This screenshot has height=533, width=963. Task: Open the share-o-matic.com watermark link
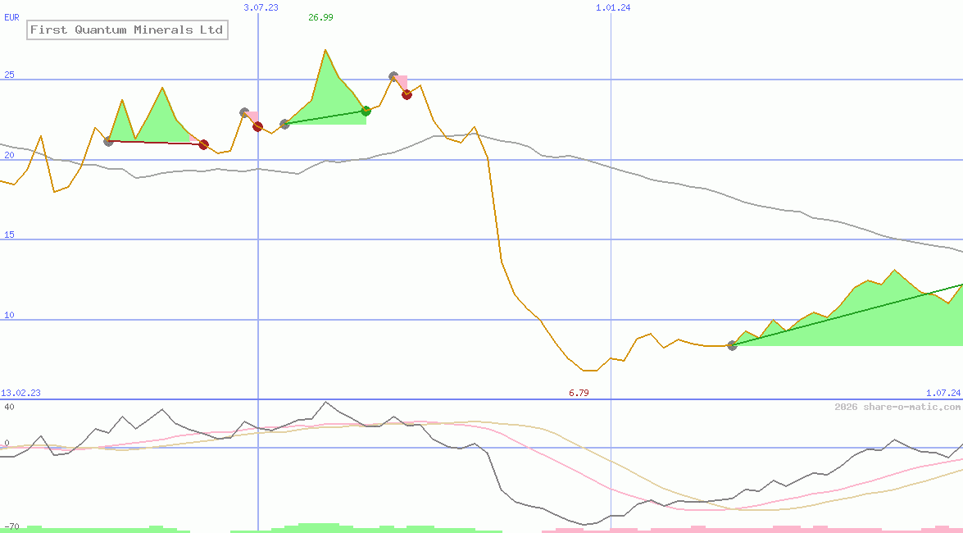tap(897, 407)
